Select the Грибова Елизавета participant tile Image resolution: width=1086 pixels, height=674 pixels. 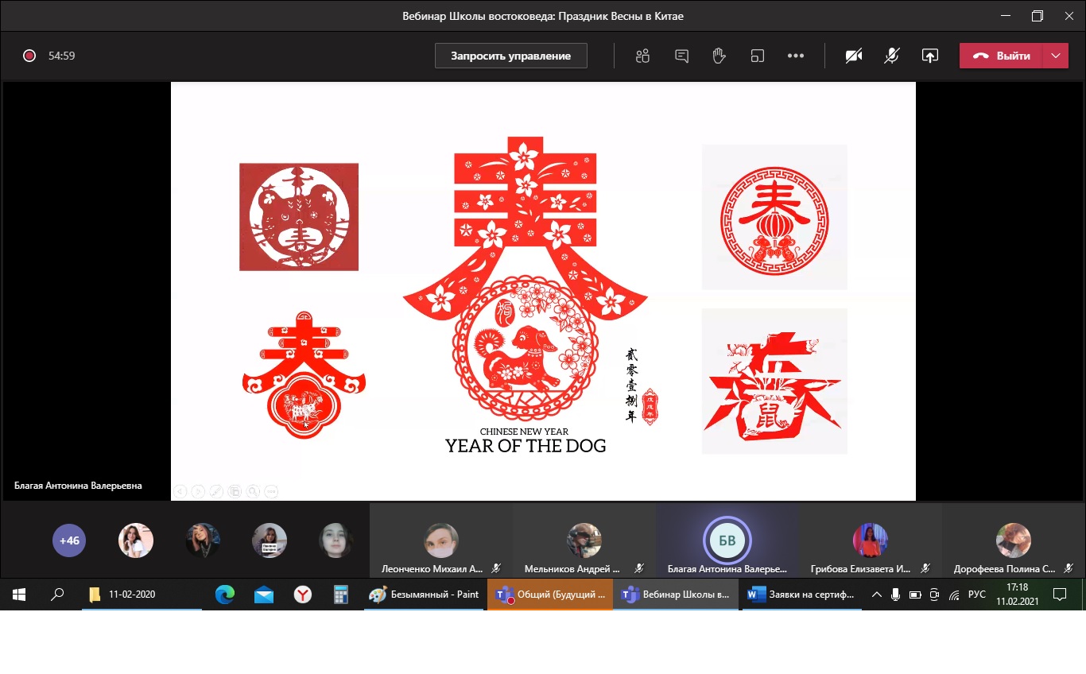pyautogui.click(x=870, y=542)
